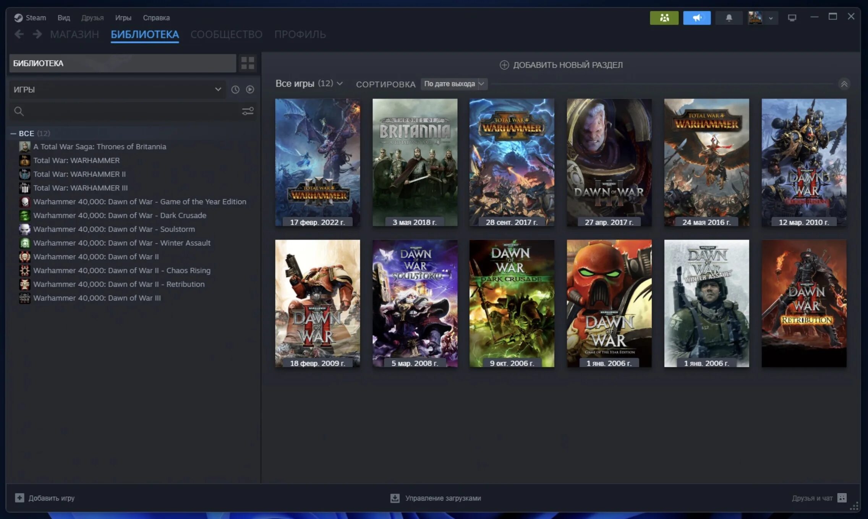Switch to the СООБЩЕСТВО tab
Viewport: 868px width, 519px height.
point(227,34)
